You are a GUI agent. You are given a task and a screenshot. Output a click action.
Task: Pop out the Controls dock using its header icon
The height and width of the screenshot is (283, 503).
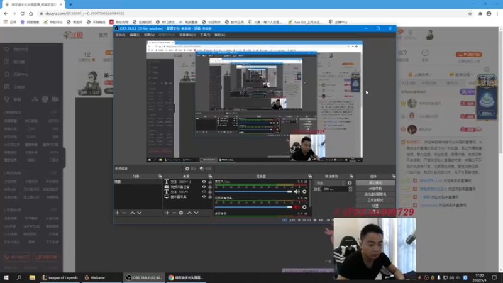394,176
